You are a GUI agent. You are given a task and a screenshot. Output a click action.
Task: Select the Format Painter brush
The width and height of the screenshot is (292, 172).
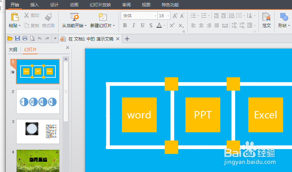point(48,17)
